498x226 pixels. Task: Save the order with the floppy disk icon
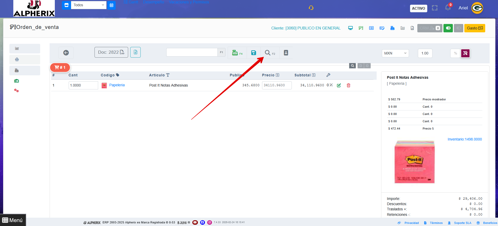tap(253, 53)
